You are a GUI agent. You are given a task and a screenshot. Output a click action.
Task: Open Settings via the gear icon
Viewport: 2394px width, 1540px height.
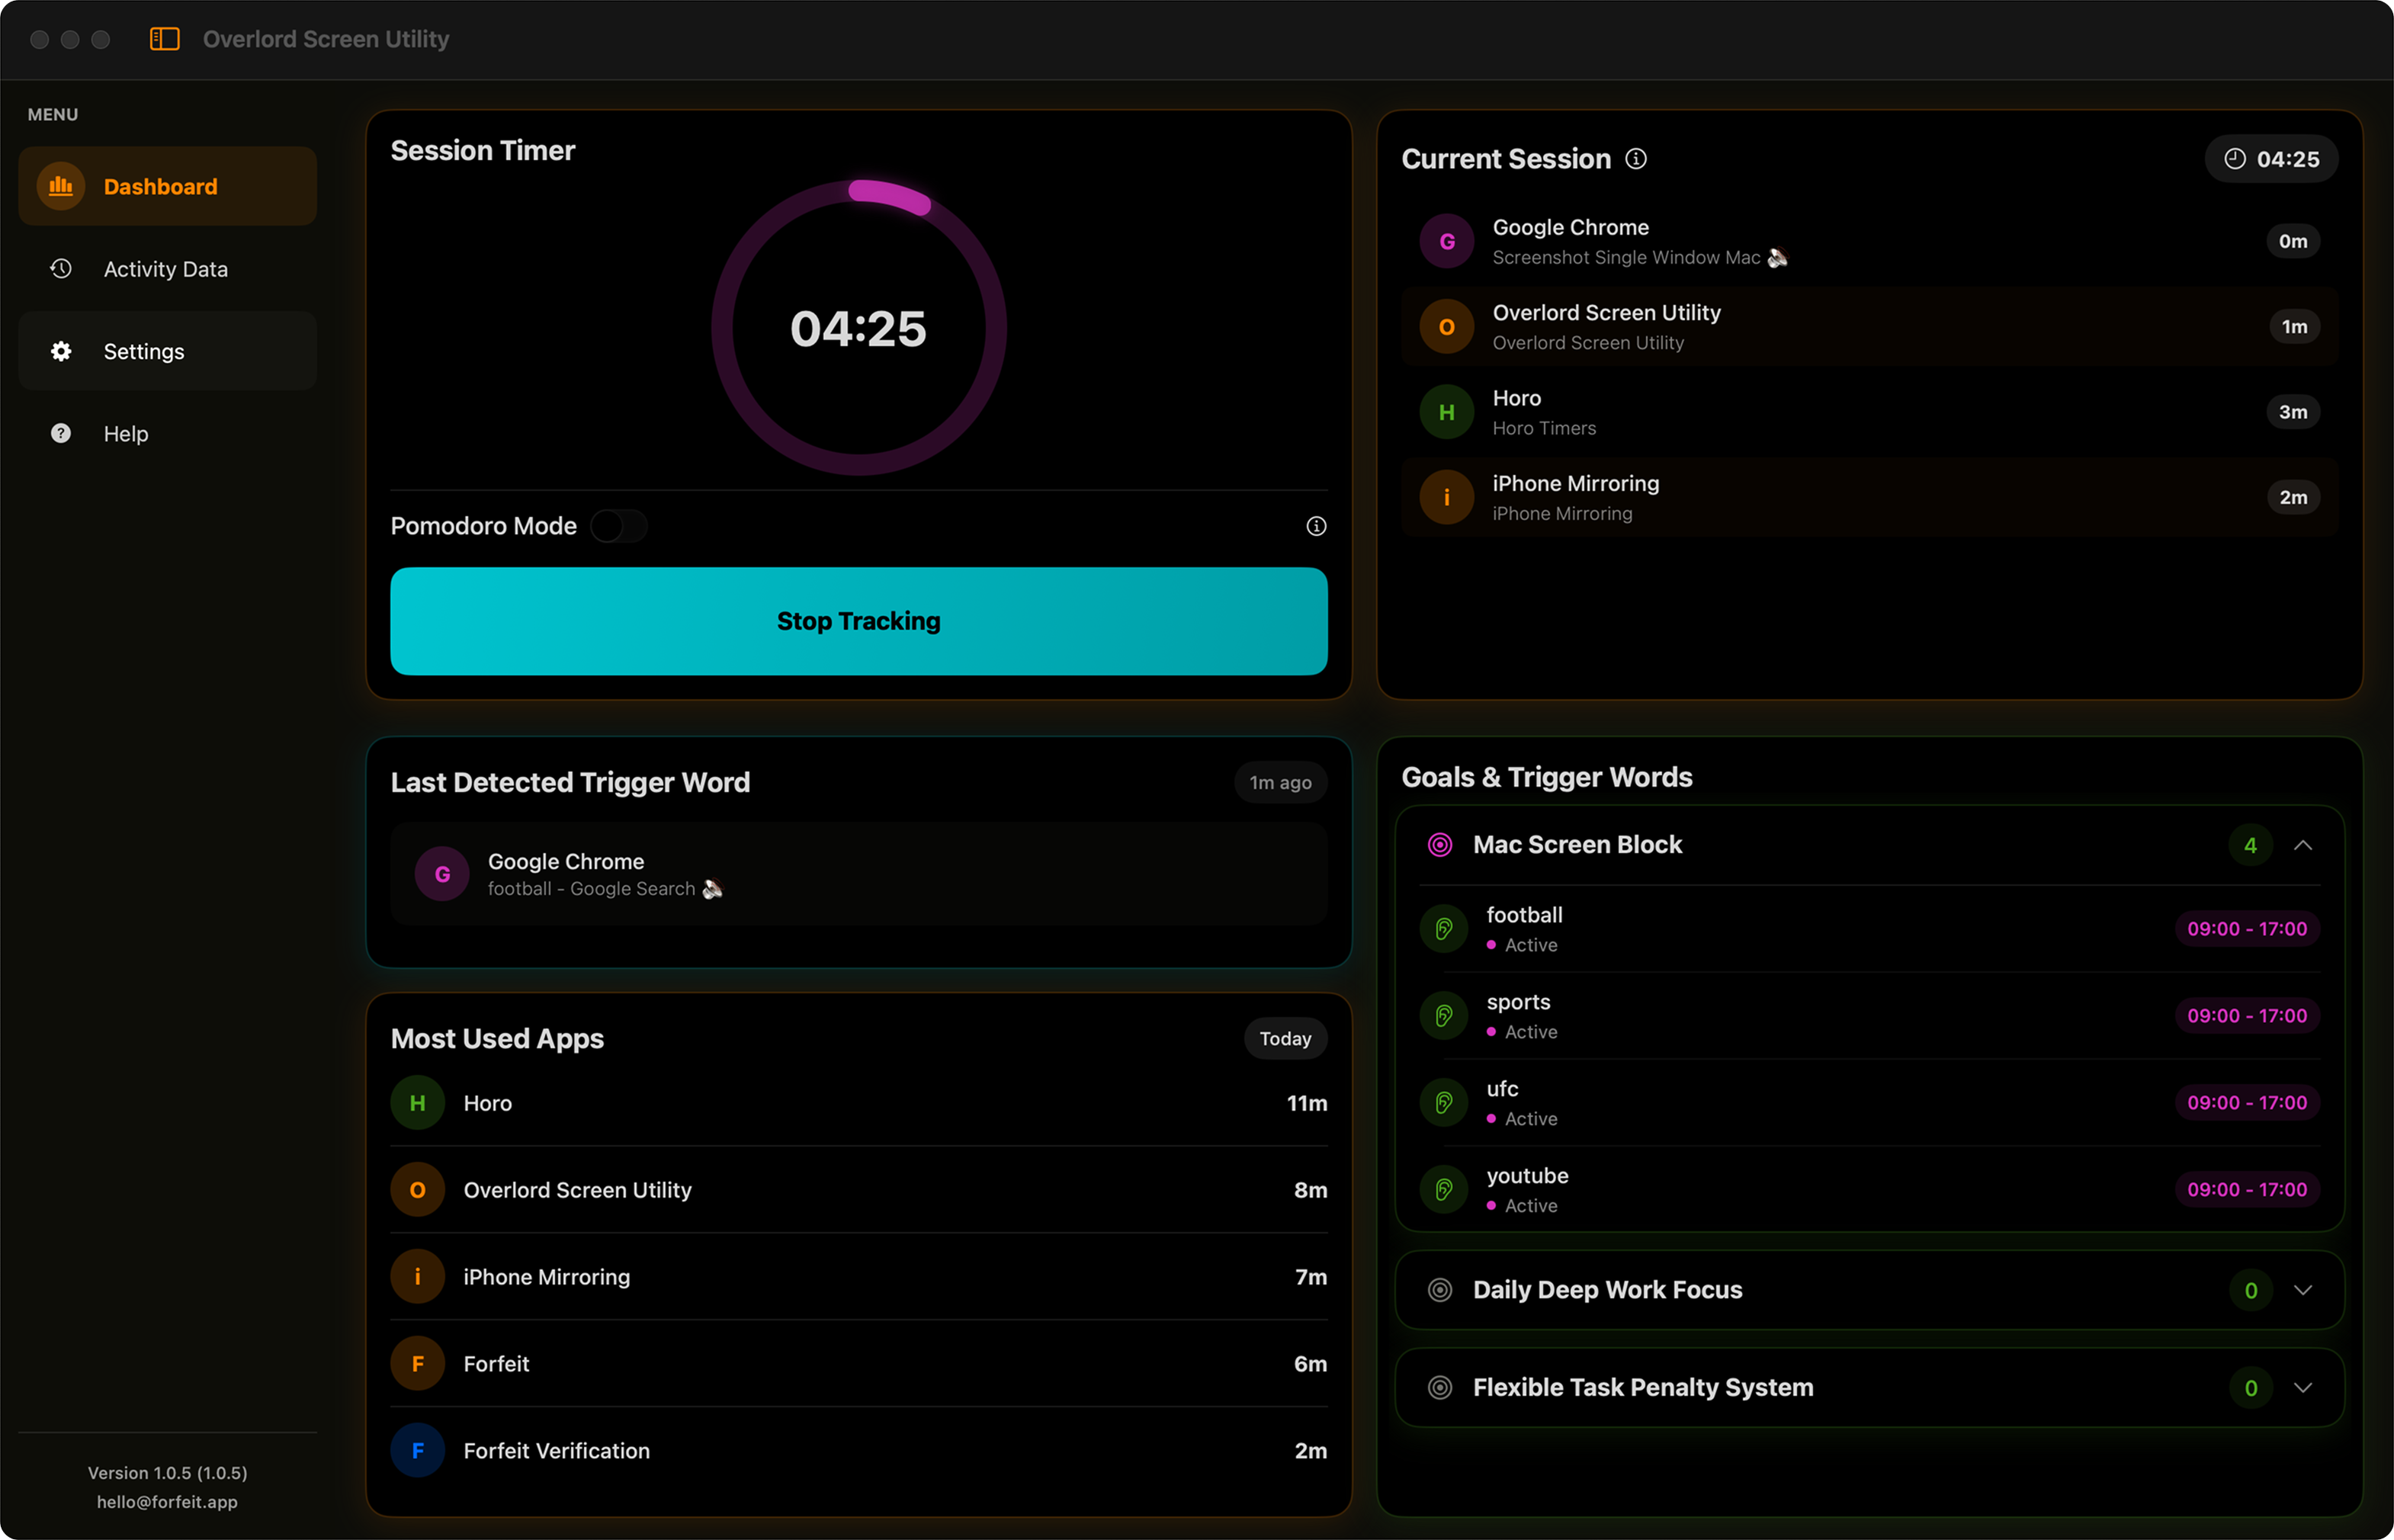tap(60, 351)
